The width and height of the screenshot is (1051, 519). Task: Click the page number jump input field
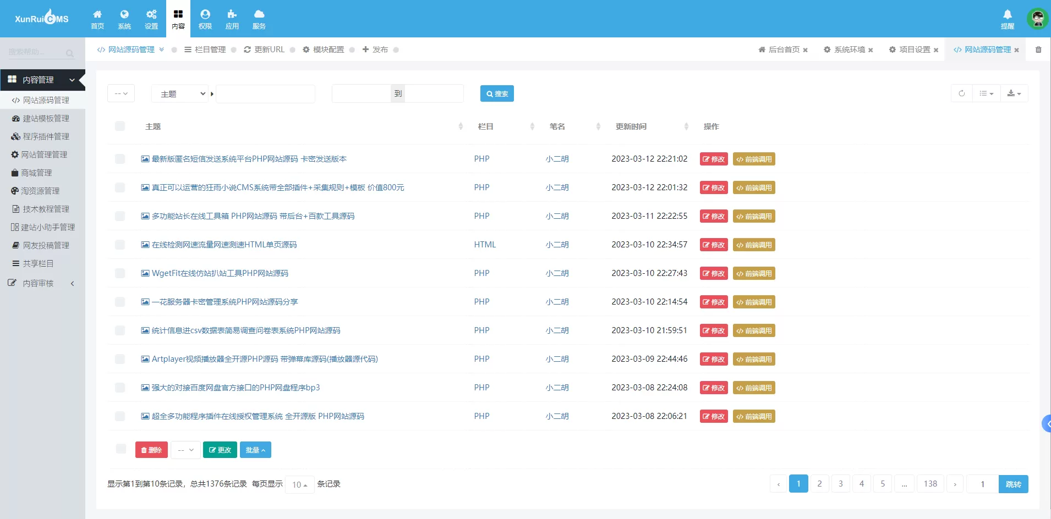coord(982,484)
